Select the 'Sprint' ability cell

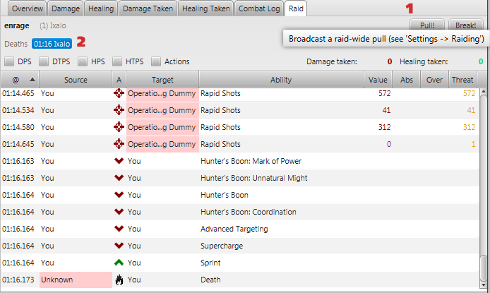(x=210, y=263)
